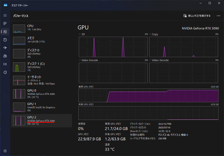This screenshot has width=224, height=156.
Task: Click NVIDIA GeForce RTX 3090 header text
Action: tap(200, 29)
